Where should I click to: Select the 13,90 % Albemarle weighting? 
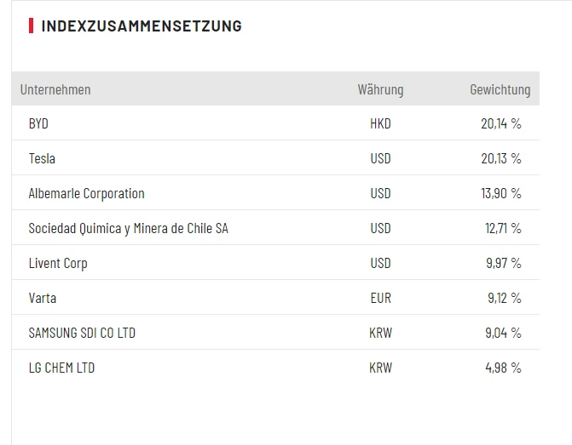click(500, 193)
